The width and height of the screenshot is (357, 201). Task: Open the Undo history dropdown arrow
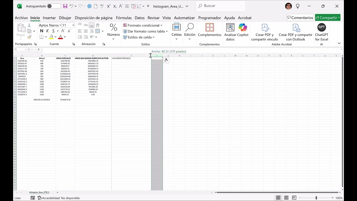point(76,6)
